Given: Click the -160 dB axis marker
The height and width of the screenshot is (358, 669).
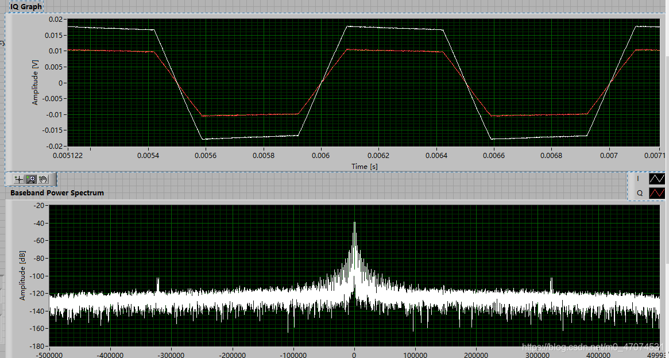Looking at the screenshot, I should click(x=37, y=328).
